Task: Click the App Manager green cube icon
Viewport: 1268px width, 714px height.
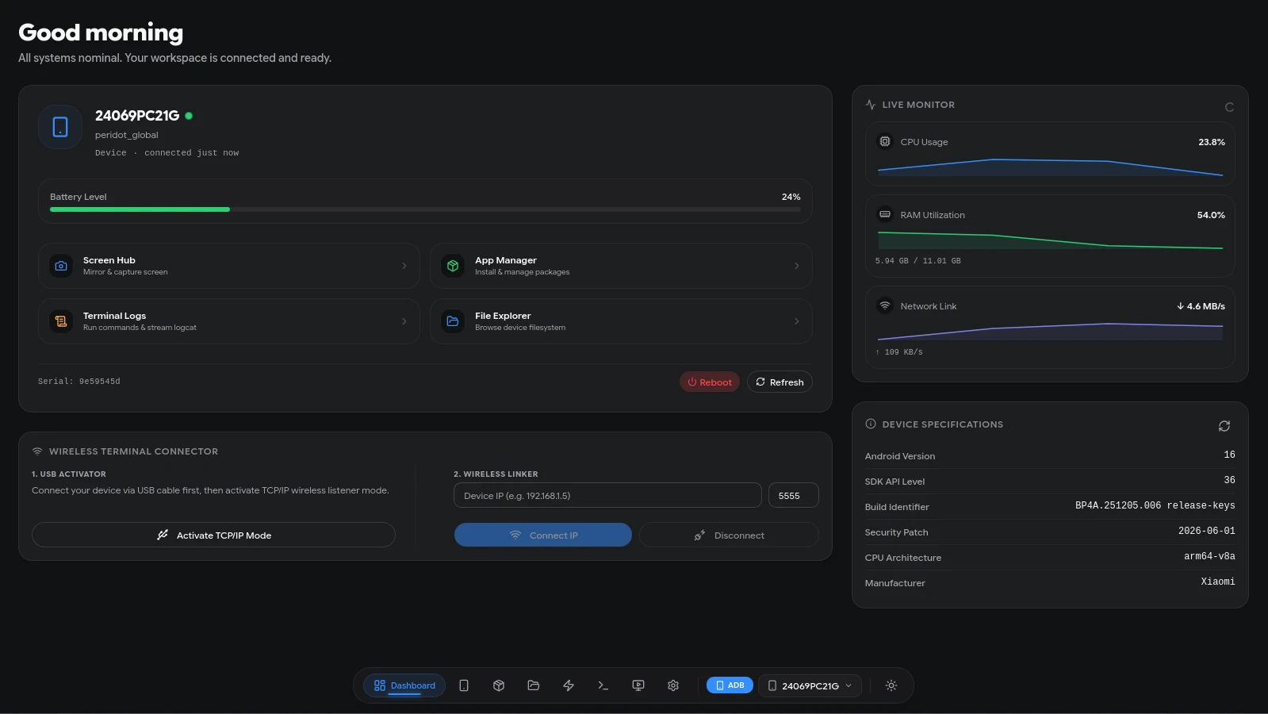Action: pos(453,266)
